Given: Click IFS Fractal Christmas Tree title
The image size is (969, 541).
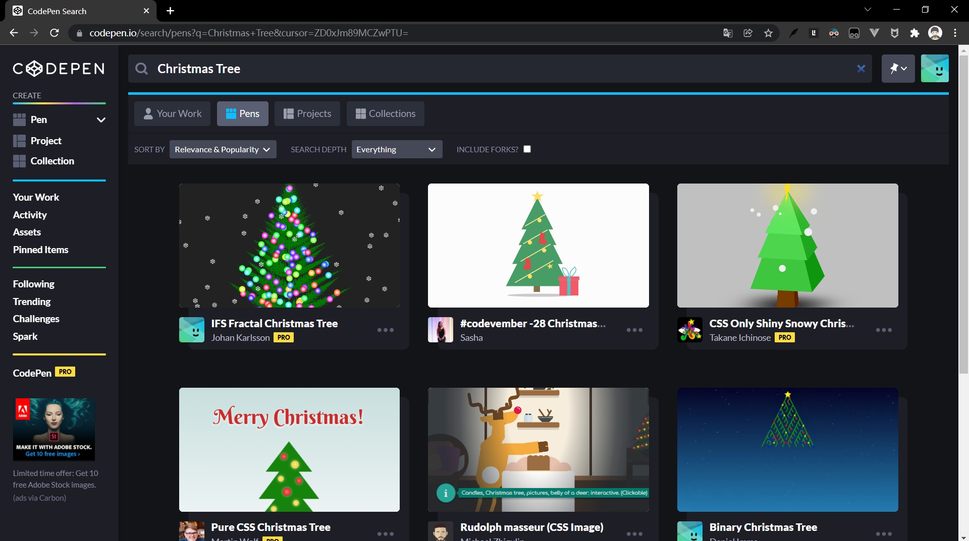Looking at the screenshot, I should coord(275,323).
